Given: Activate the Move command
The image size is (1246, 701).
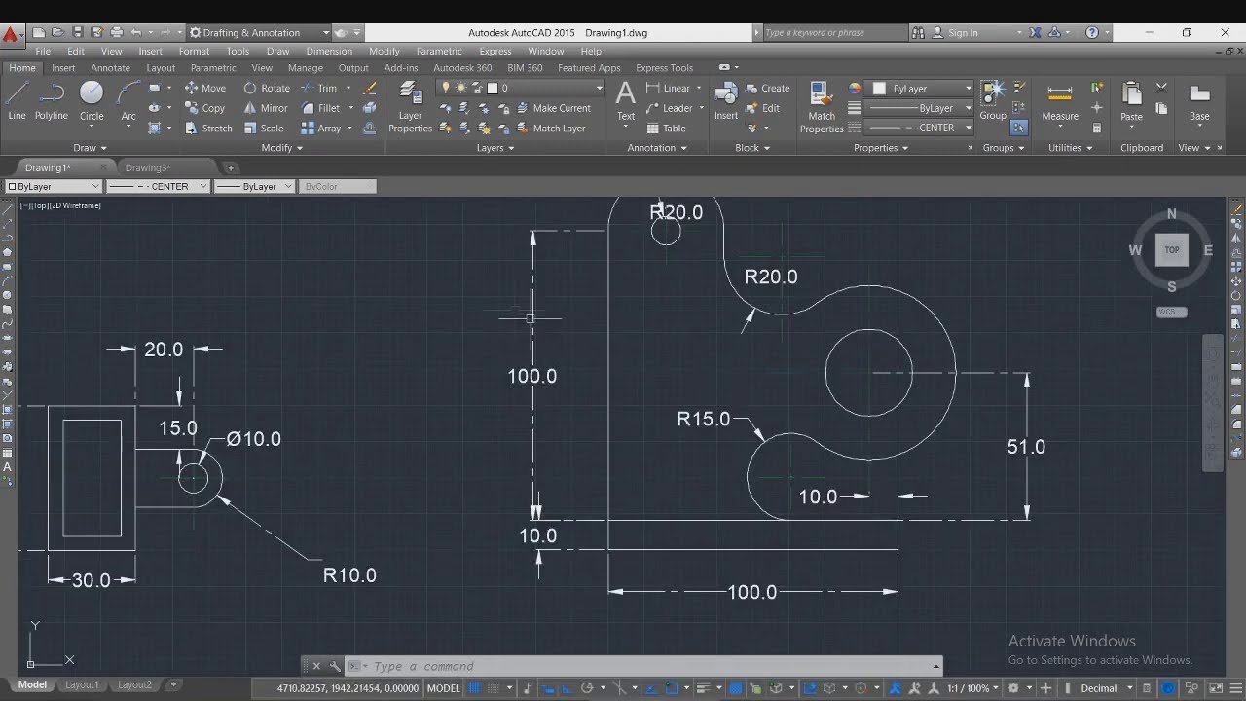Looking at the screenshot, I should [205, 88].
